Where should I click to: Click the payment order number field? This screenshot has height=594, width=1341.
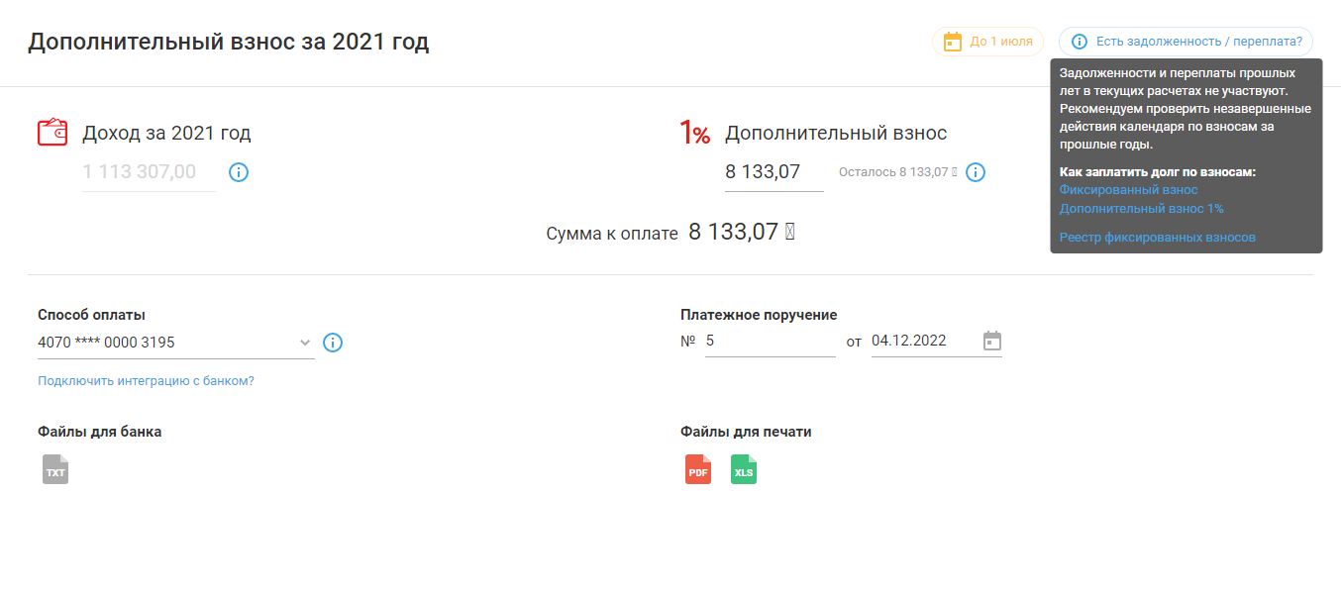(770, 341)
